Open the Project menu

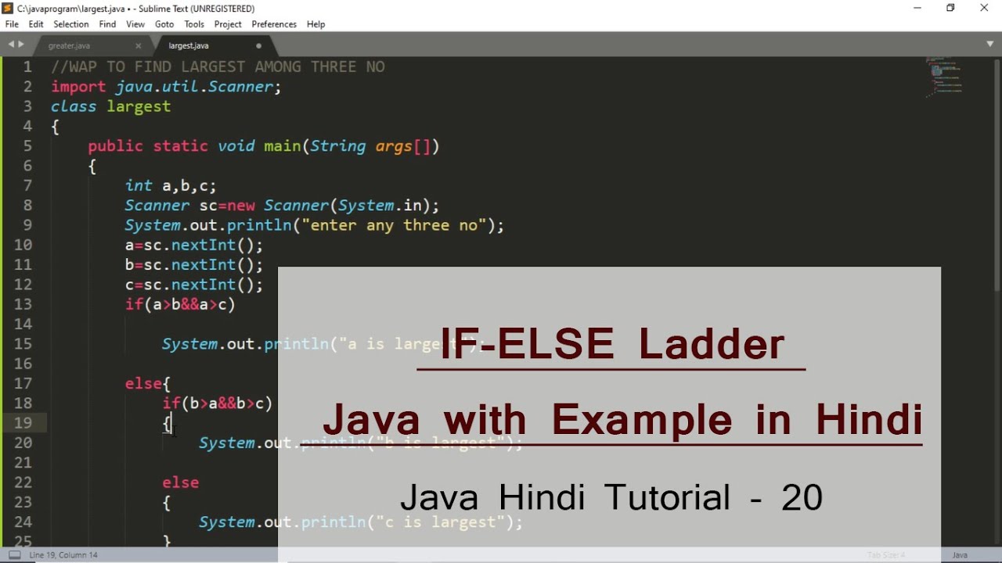[228, 24]
